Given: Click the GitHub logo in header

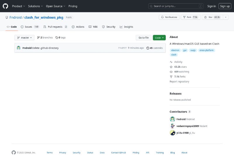Looking at the screenshot, I should click(x=5, y=6).
